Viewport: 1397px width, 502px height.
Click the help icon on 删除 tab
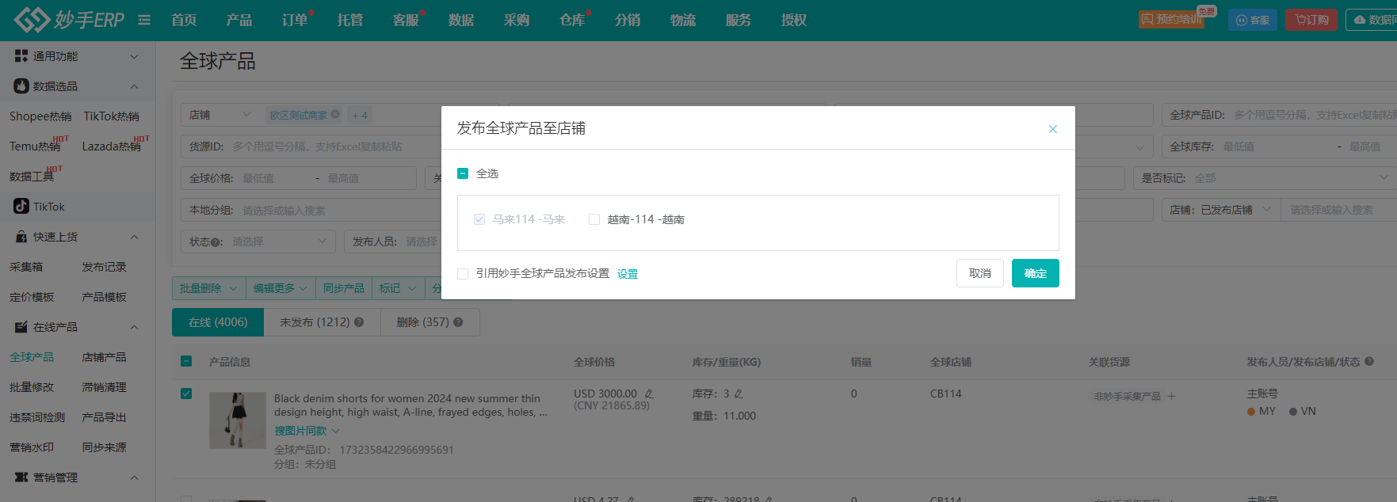click(458, 322)
